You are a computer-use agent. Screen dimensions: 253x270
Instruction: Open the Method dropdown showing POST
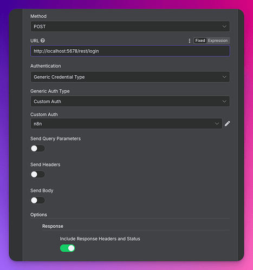click(130, 27)
